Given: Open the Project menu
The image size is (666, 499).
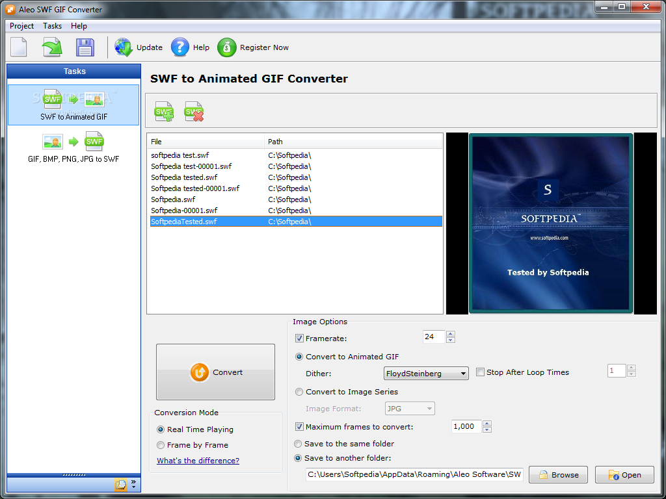Looking at the screenshot, I should 21,26.
